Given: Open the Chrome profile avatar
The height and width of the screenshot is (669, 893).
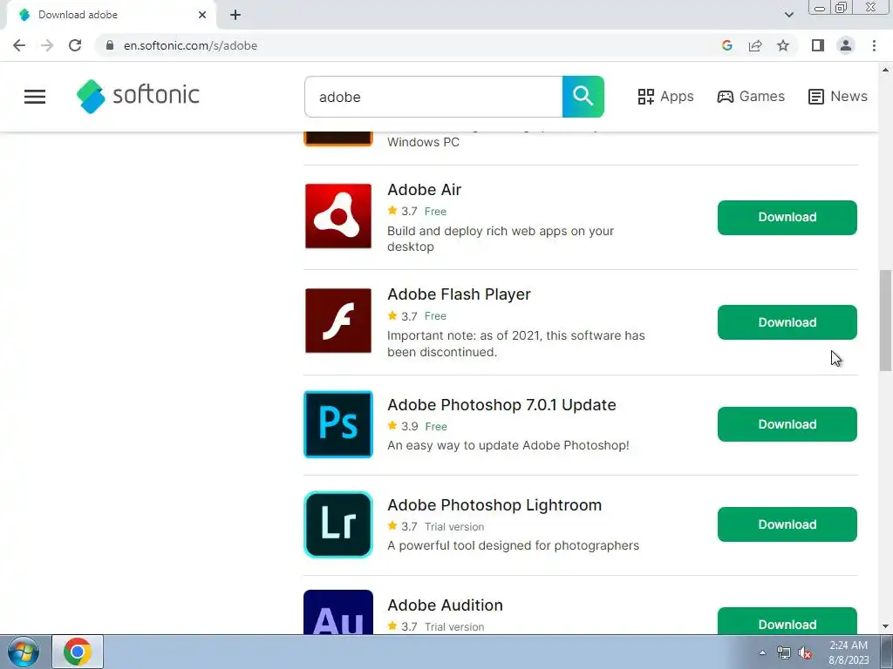Looking at the screenshot, I should pos(846,45).
